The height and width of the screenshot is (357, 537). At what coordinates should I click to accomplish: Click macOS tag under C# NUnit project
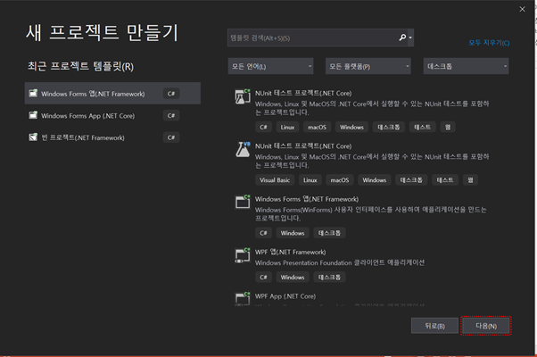[x=317, y=127]
